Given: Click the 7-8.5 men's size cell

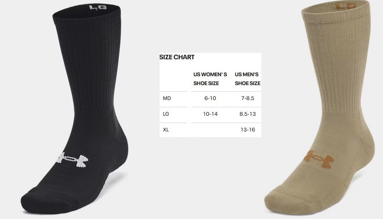Looking at the screenshot, I should pos(248,98).
